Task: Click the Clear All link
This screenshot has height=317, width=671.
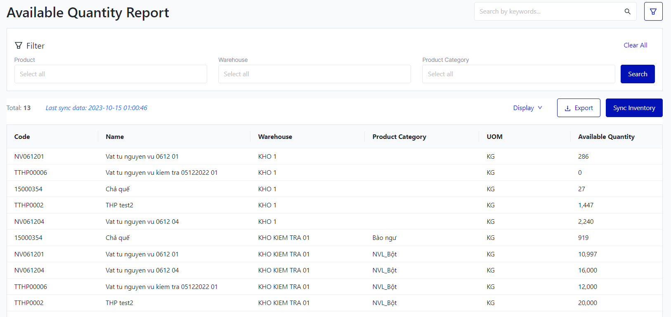Action: click(635, 45)
